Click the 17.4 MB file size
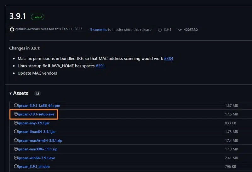Image resolution: width=252 pixels, height=172 pixels. [232, 140]
